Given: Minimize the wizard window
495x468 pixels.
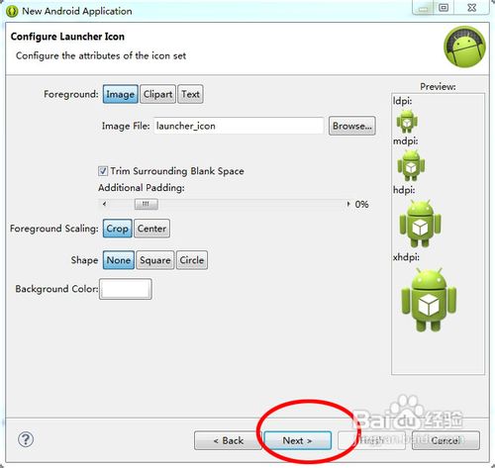Looking at the screenshot, I should pyautogui.click(x=424, y=8).
